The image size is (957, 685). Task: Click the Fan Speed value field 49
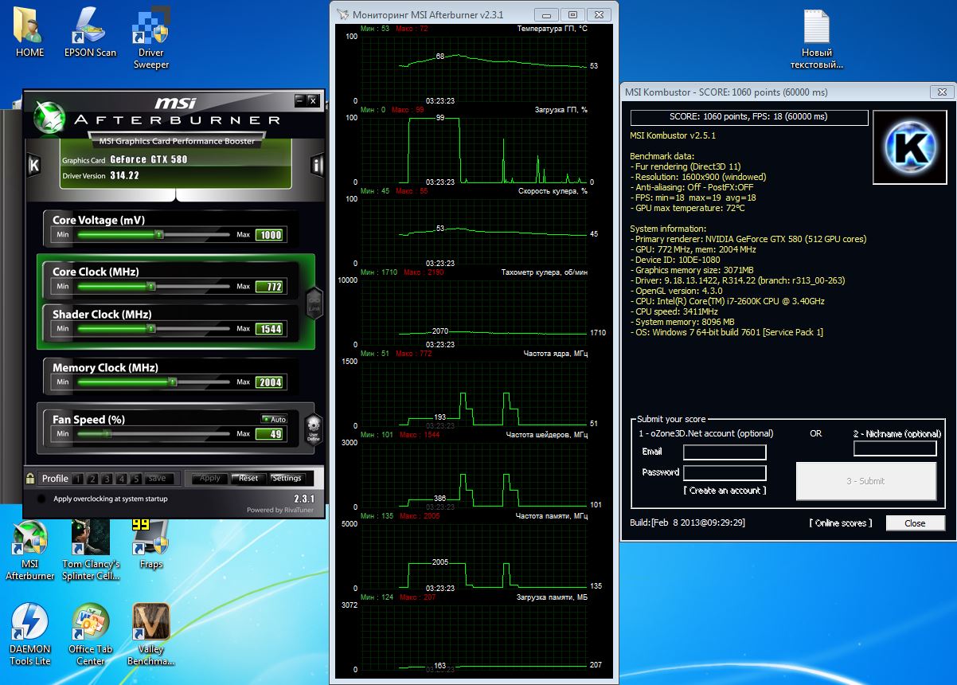(269, 434)
